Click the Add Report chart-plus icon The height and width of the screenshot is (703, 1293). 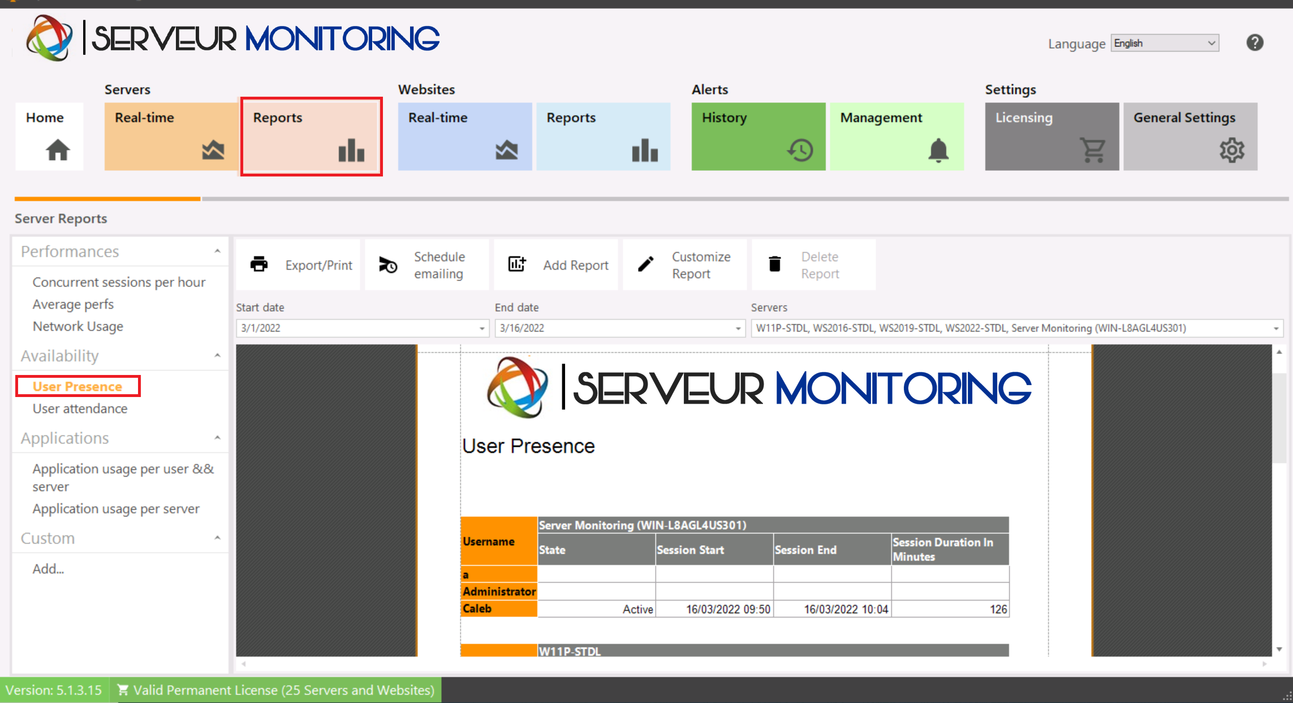click(517, 264)
